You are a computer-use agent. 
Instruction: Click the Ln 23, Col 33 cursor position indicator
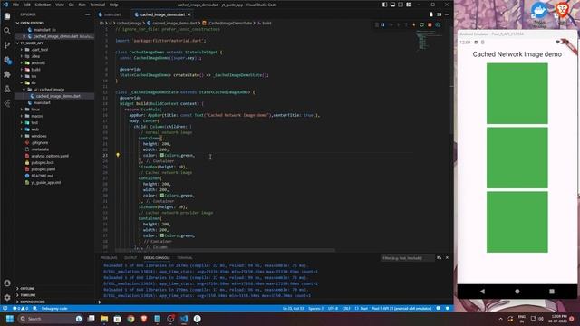point(293,308)
